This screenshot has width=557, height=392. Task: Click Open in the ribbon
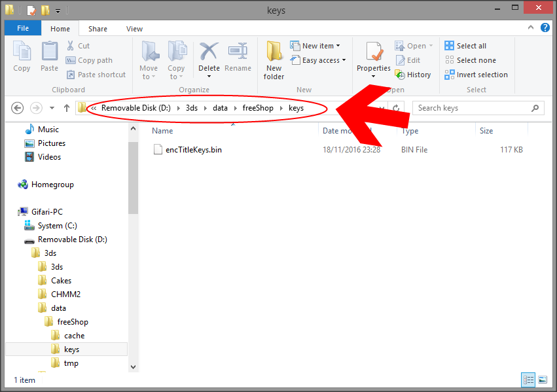pyautogui.click(x=414, y=46)
